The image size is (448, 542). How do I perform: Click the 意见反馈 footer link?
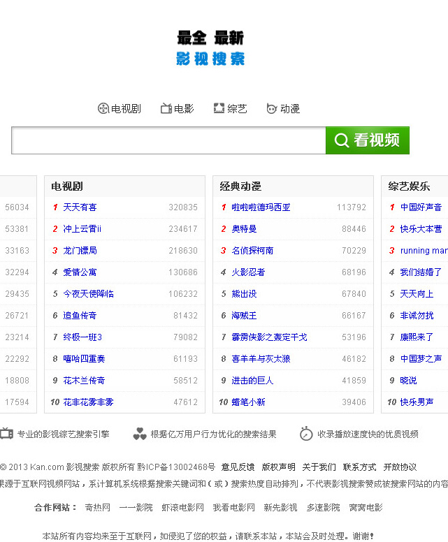[x=238, y=467]
